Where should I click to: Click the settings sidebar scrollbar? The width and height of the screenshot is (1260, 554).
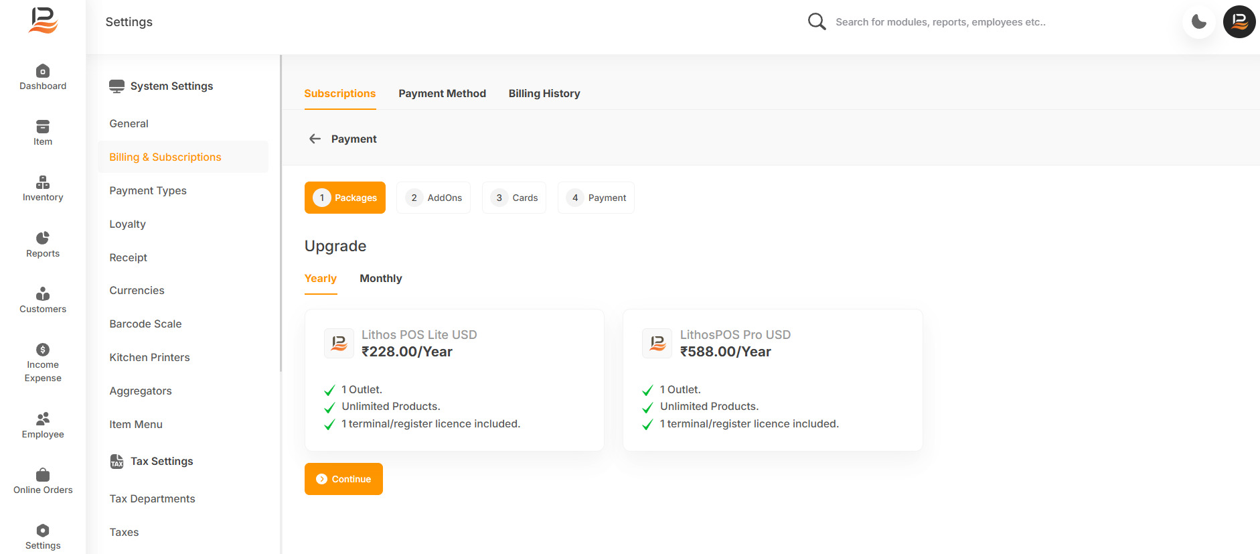pyautogui.click(x=281, y=213)
